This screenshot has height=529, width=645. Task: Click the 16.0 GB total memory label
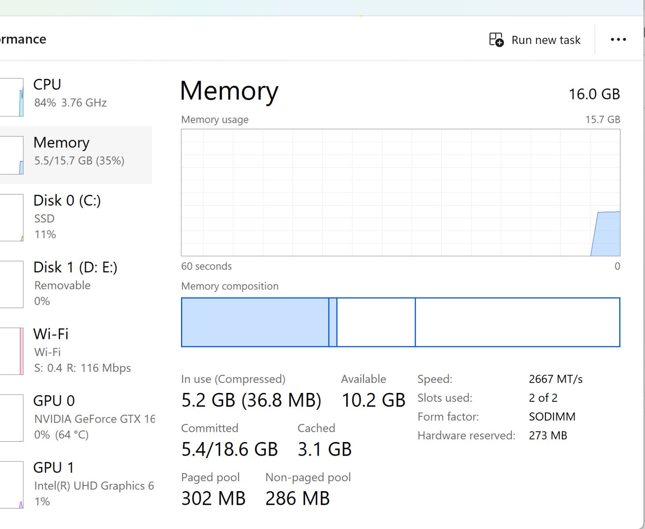pyautogui.click(x=594, y=94)
